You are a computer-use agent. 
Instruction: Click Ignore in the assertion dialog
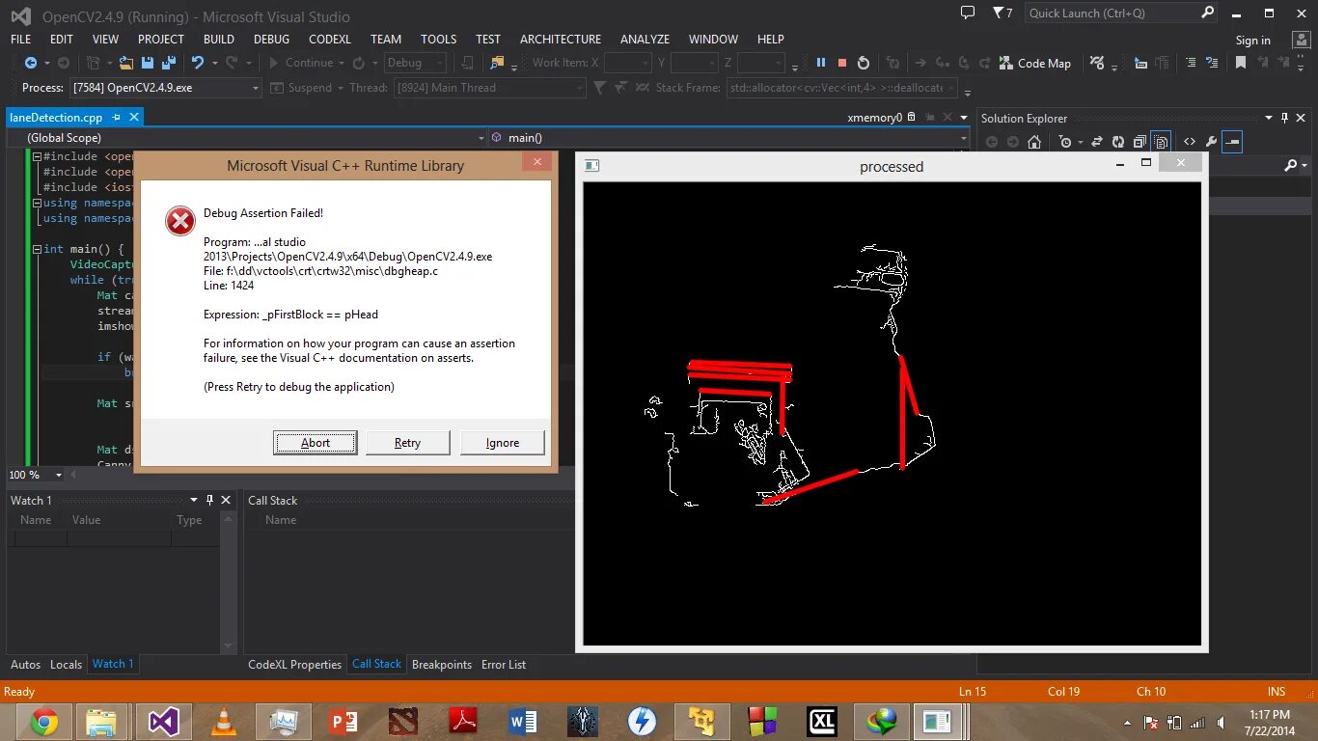pos(502,443)
